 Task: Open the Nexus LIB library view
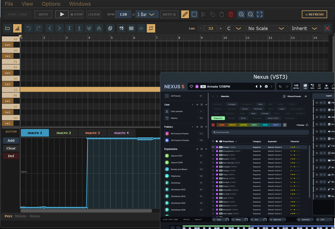(305, 86)
